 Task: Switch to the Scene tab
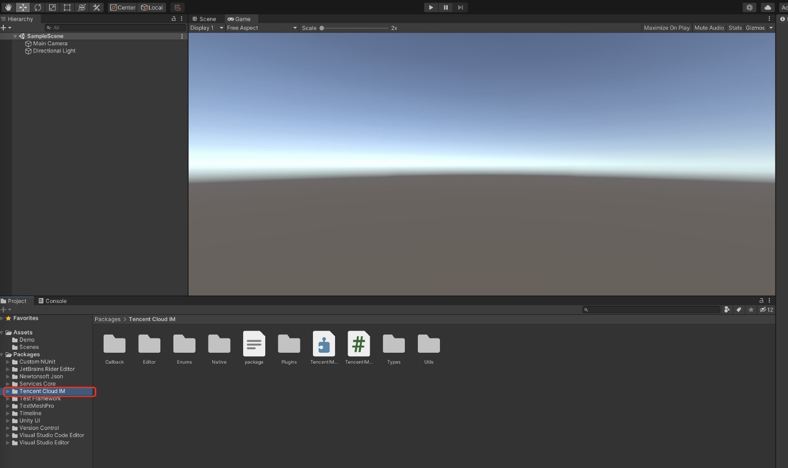pyautogui.click(x=204, y=19)
